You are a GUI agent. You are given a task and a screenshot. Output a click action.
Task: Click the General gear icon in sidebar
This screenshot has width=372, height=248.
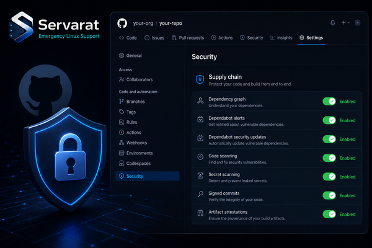tap(122, 56)
